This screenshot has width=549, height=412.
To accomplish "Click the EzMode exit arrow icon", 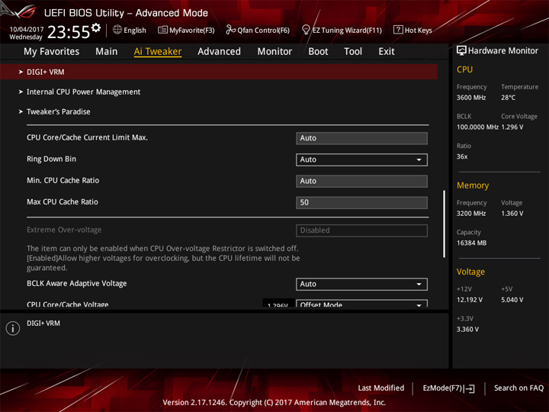I will (470, 388).
